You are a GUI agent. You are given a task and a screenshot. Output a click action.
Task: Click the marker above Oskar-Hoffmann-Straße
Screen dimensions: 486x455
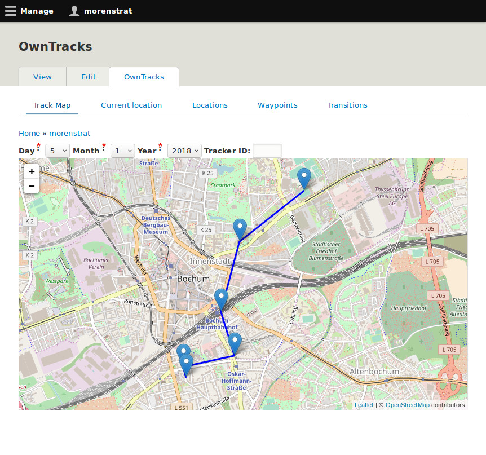pos(235,343)
